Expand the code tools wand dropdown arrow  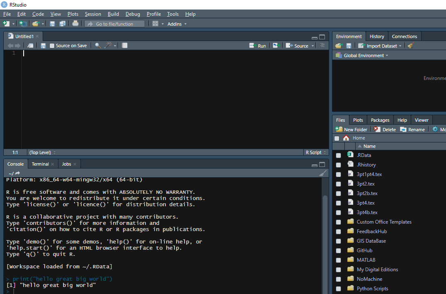pyautogui.click(x=115, y=46)
